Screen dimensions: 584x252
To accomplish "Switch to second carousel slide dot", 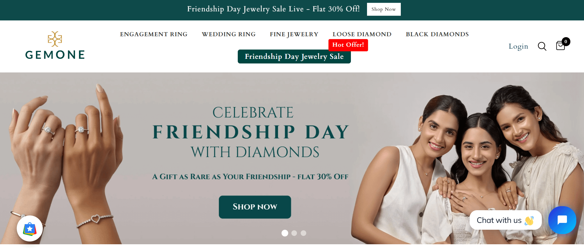I will coord(294,233).
